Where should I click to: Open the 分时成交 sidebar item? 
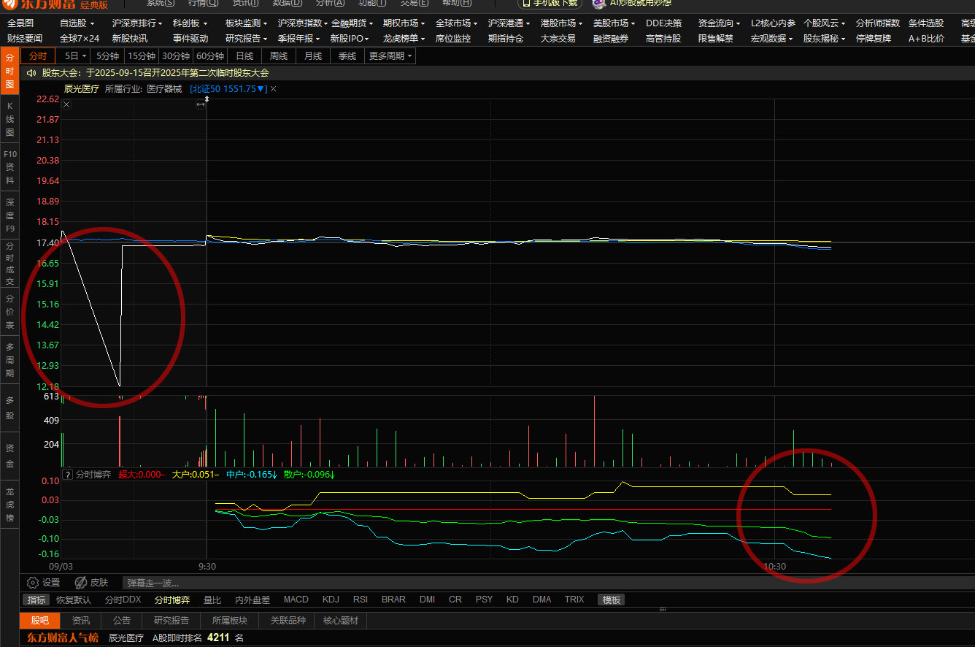(9, 264)
